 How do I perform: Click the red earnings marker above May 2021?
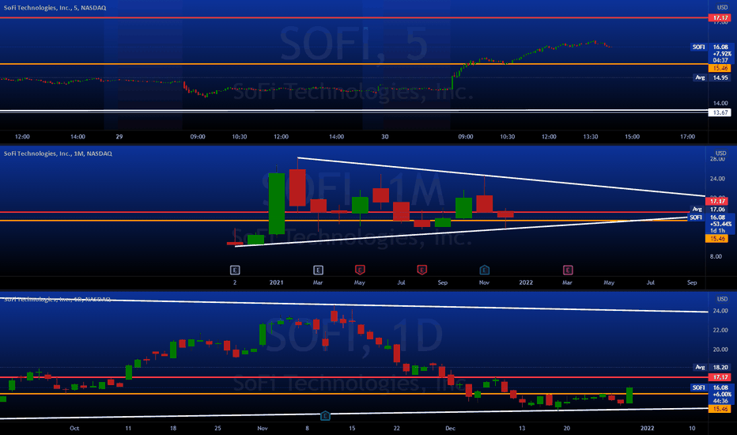360,270
